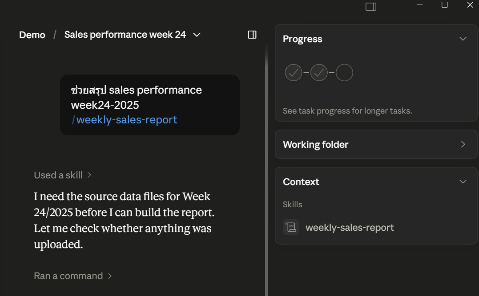Click the second completed progress step circle
Image resolution: width=479 pixels, height=296 pixels.
click(x=319, y=72)
